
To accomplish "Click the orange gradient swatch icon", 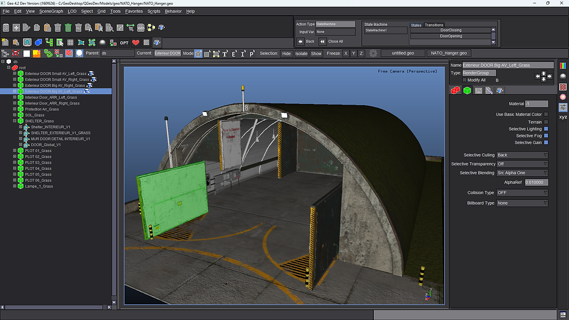I will pos(37,53).
